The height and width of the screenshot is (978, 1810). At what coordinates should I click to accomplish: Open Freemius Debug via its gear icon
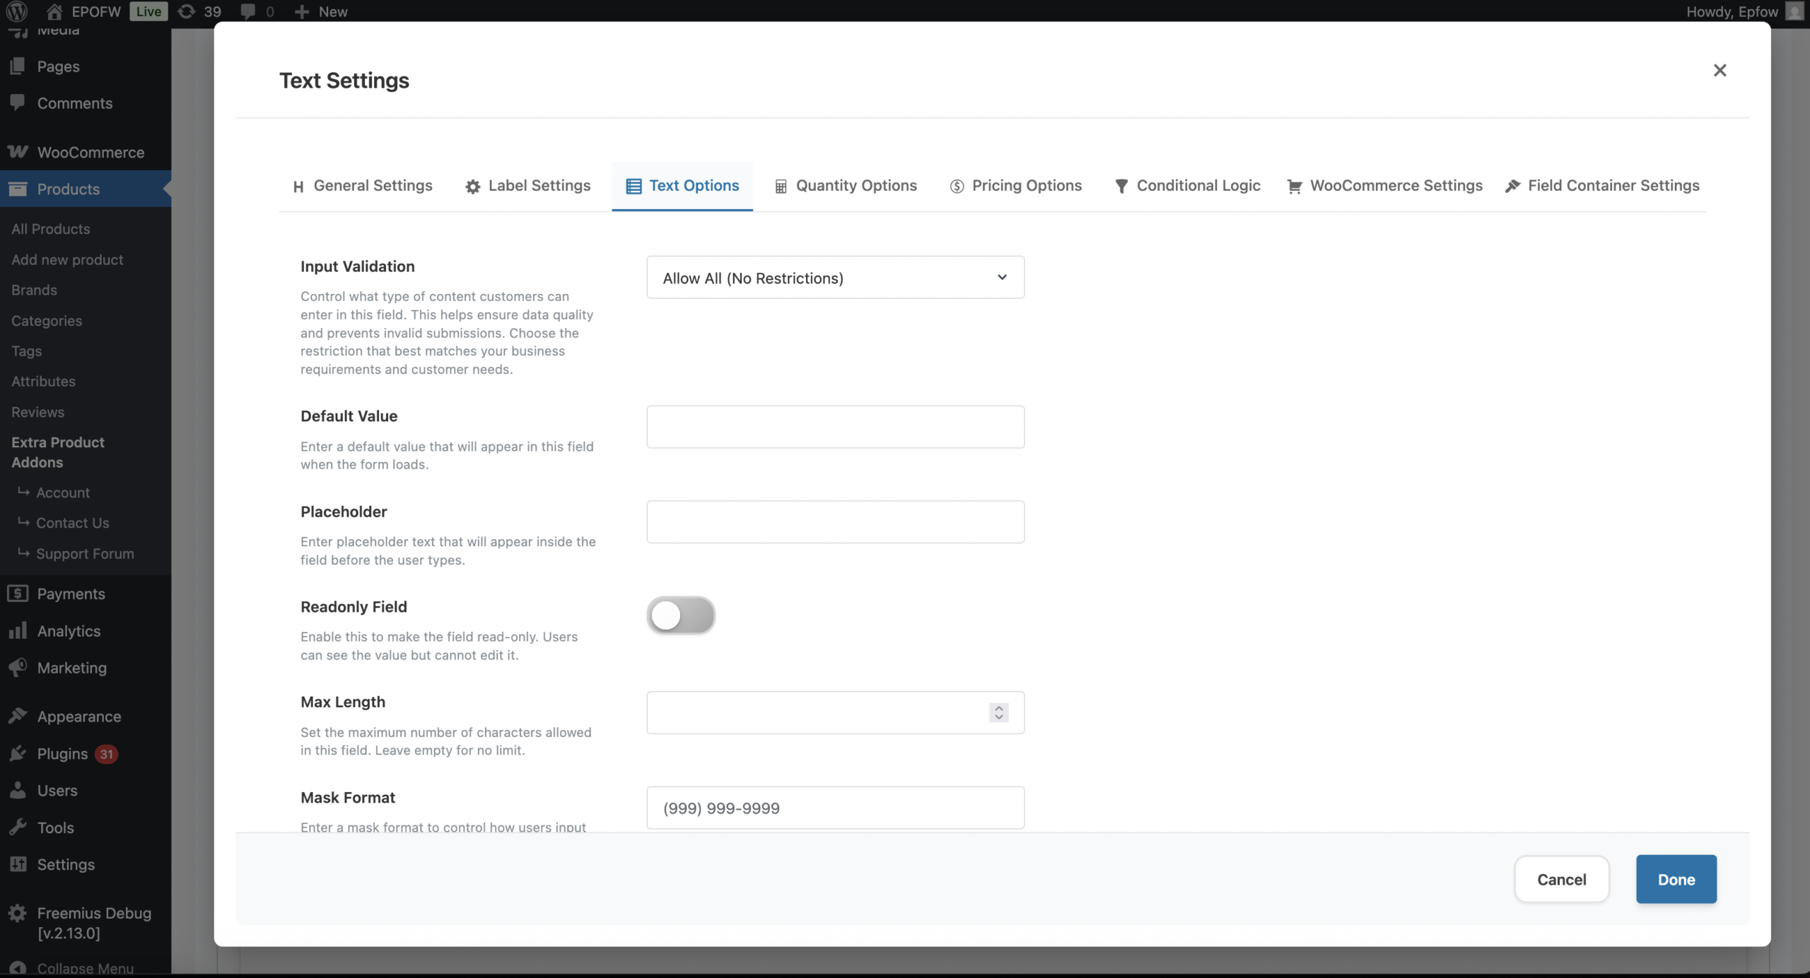click(18, 912)
